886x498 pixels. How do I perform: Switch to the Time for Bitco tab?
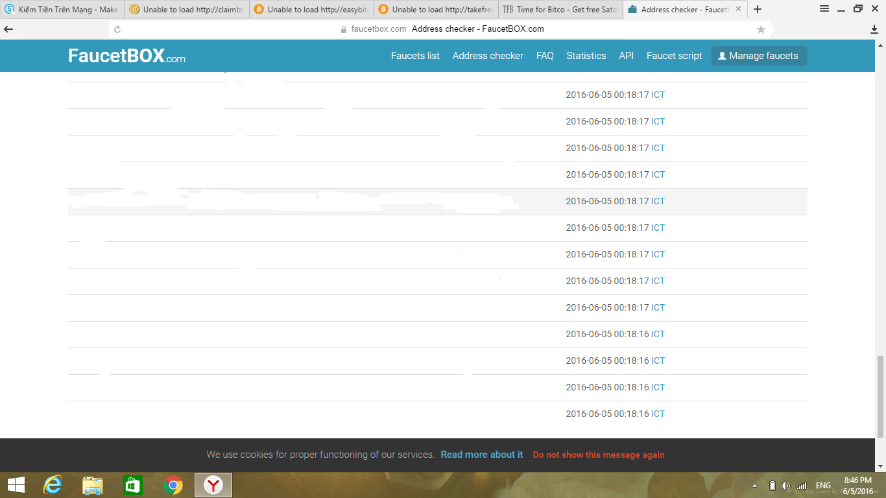560,9
